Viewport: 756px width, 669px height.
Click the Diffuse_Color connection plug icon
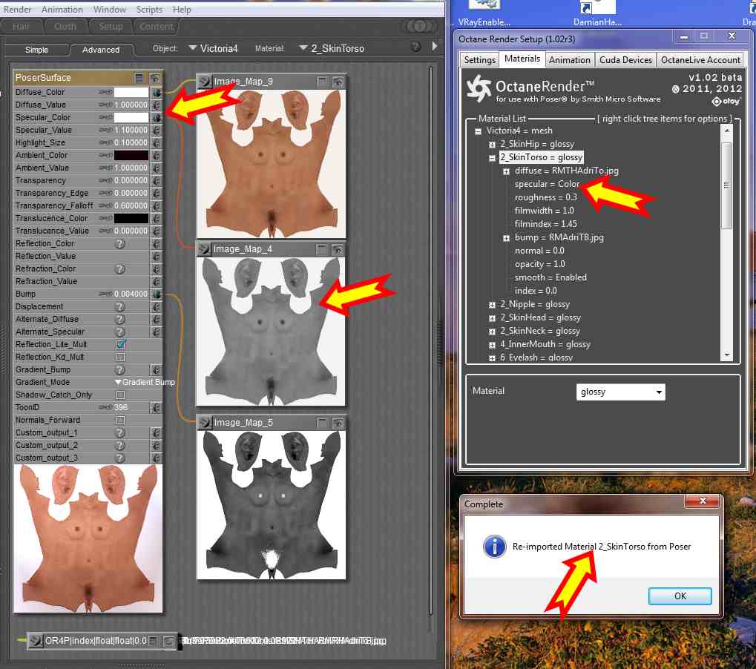(x=157, y=92)
